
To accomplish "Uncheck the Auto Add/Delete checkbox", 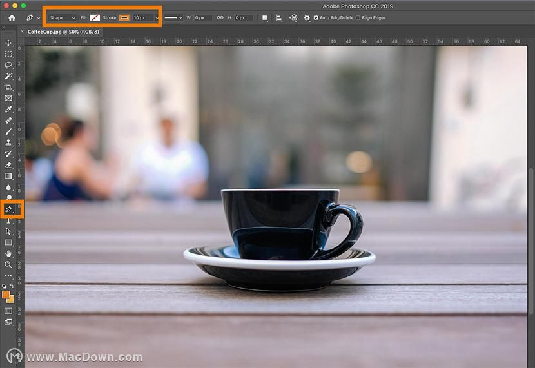I will coord(316,18).
